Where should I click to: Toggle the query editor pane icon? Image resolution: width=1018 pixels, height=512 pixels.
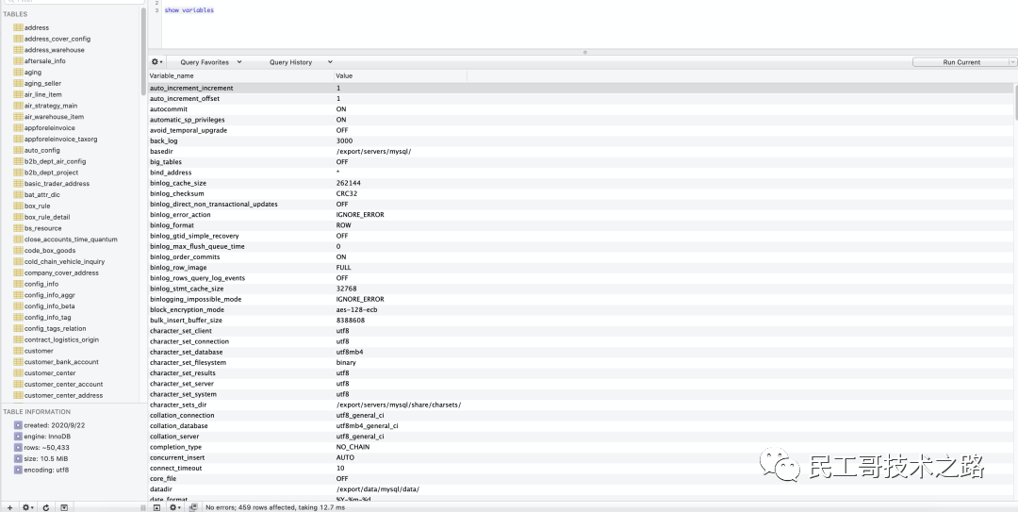point(156,507)
